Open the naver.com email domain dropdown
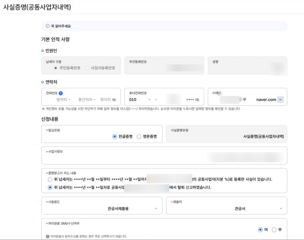The width and height of the screenshot is (304, 240). [x=280, y=100]
